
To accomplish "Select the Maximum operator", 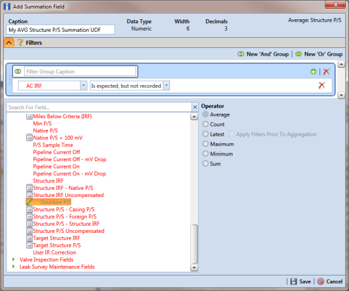I will (205, 144).
